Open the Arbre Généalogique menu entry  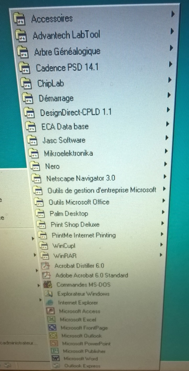67,52
